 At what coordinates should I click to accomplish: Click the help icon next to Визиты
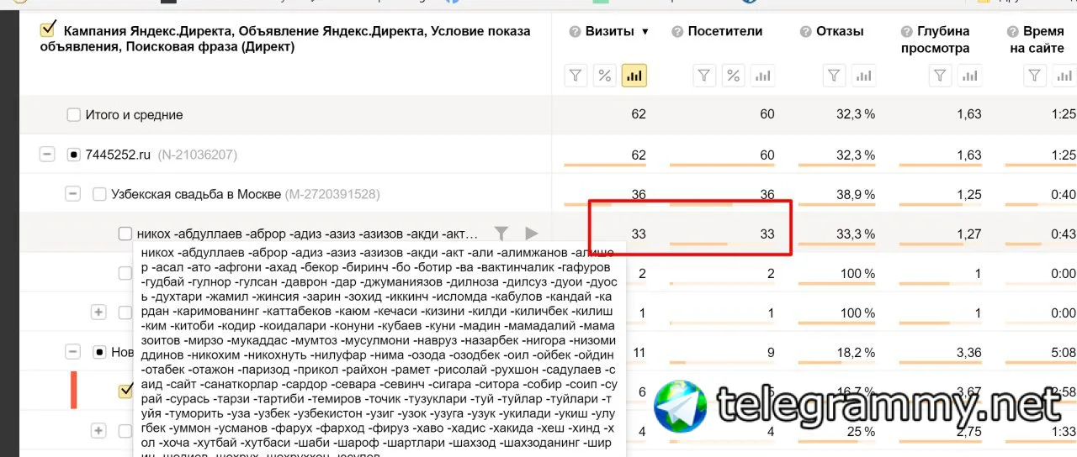[x=575, y=32]
